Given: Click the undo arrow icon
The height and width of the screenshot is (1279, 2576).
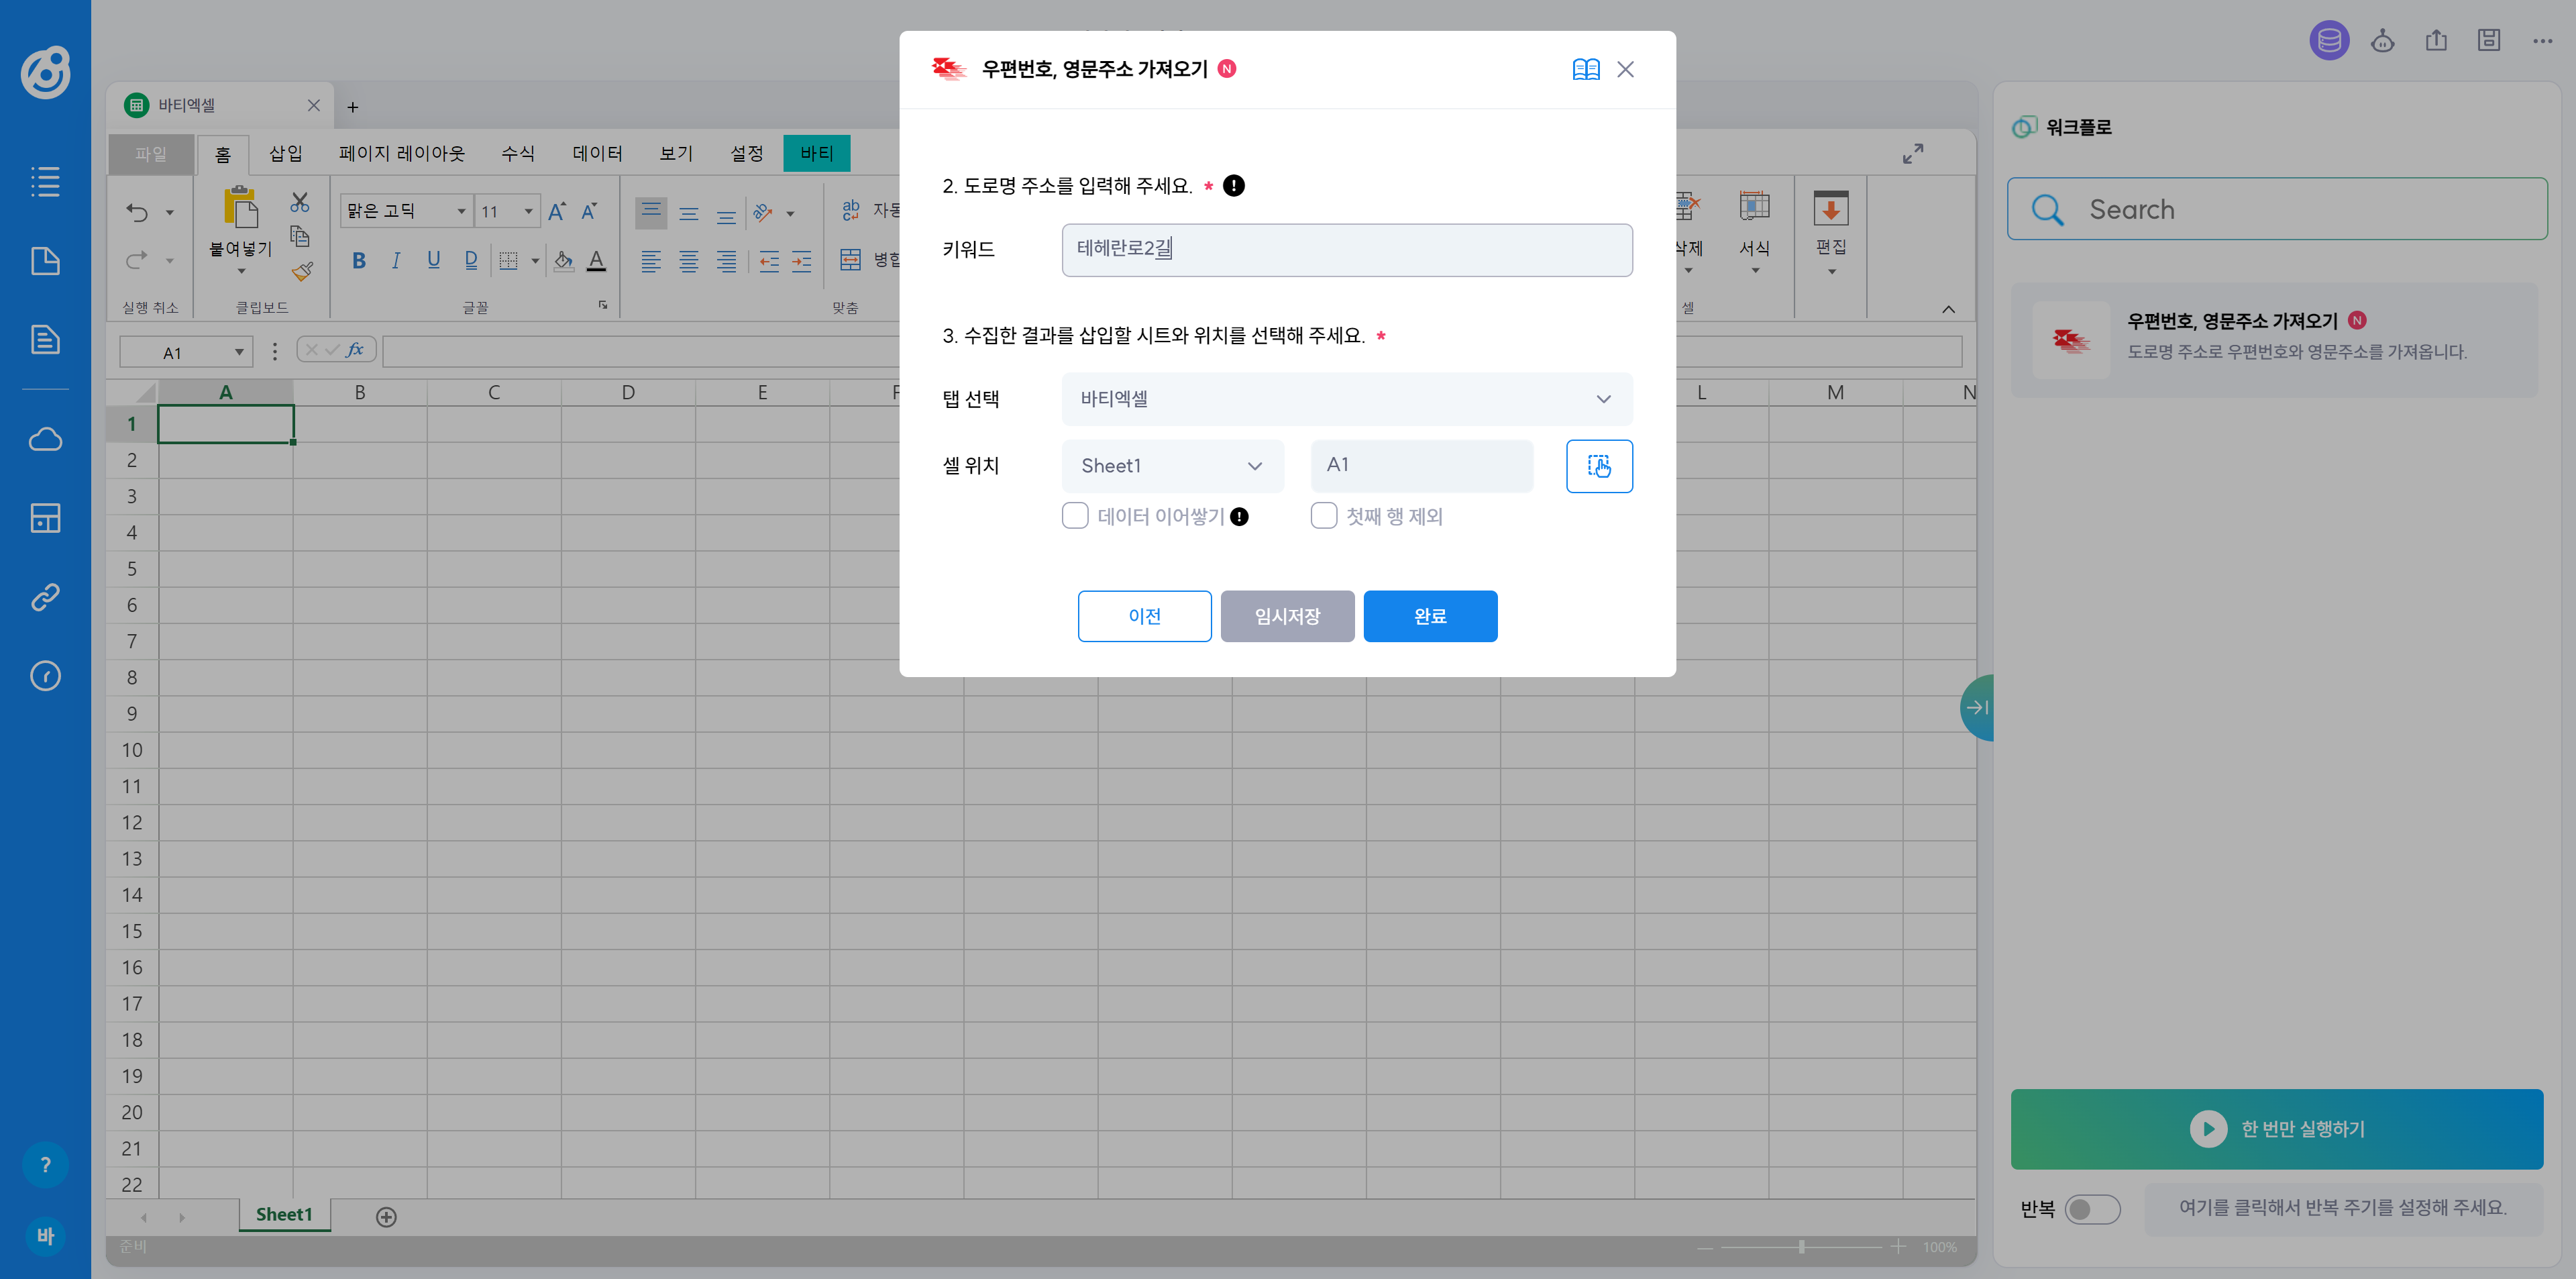Looking at the screenshot, I should [x=137, y=212].
